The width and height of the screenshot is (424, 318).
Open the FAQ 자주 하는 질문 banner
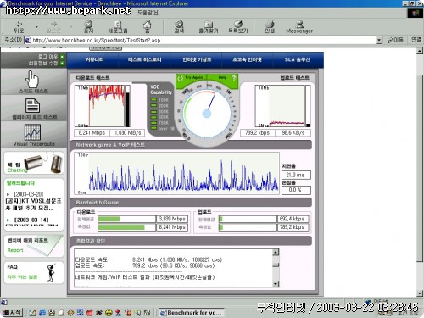click(34, 272)
